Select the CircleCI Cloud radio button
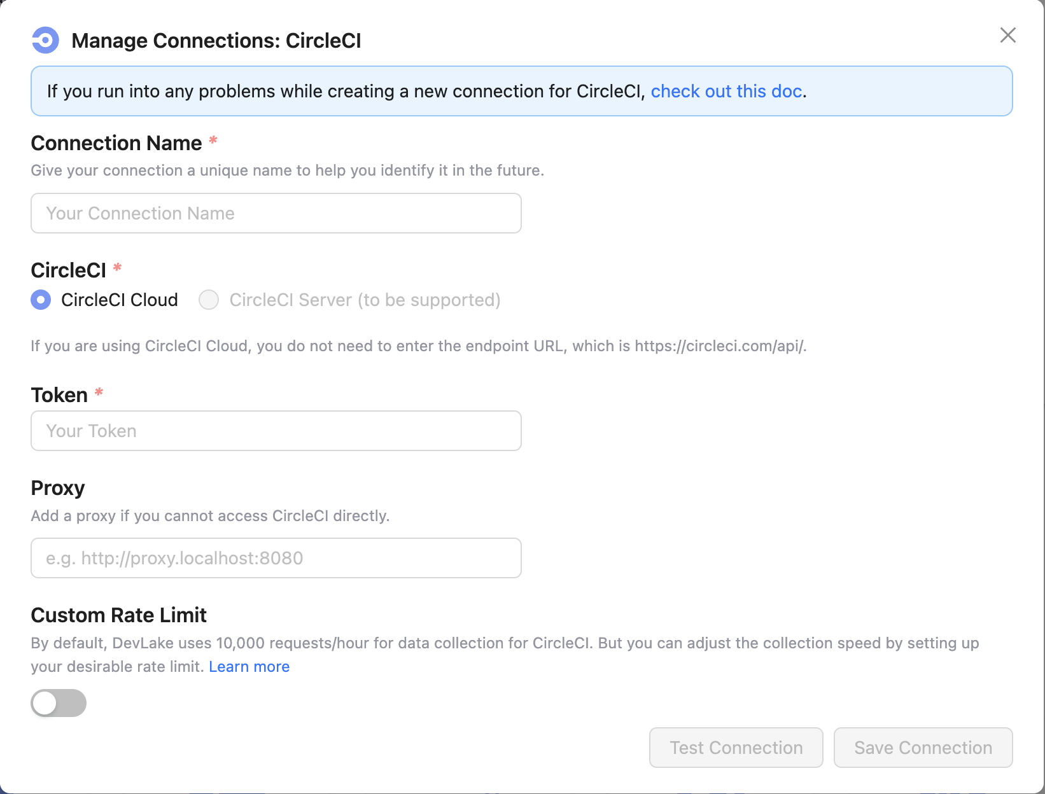 tap(41, 300)
